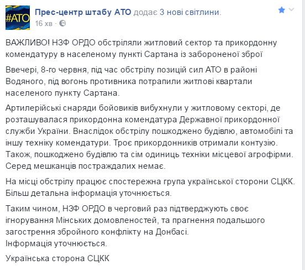This screenshot has height=270, width=305.
Task: Click the word Водяного in the text
Action: (x=24, y=81)
